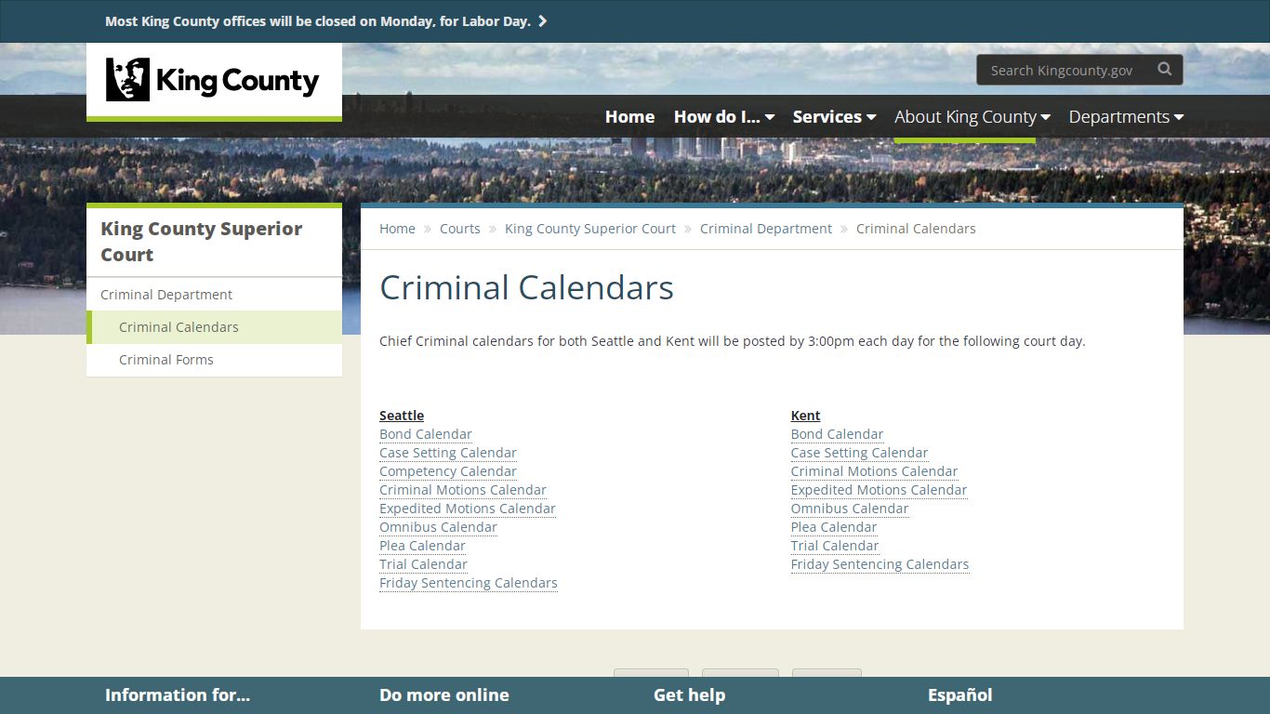Click King County Superior Court breadcrumb
Viewport: 1270px width, 714px height.
point(590,229)
